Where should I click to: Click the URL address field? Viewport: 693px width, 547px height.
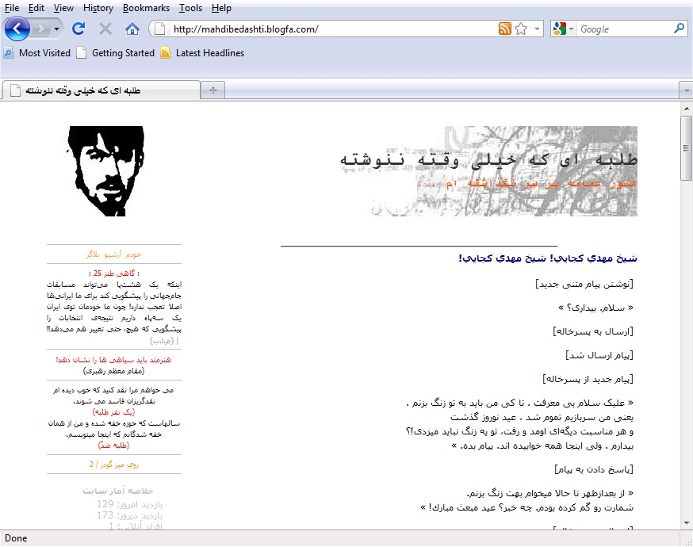coord(331,29)
